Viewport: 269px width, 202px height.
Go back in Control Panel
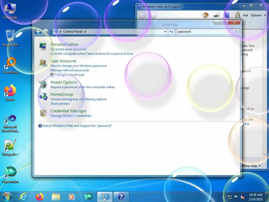point(38,32)
